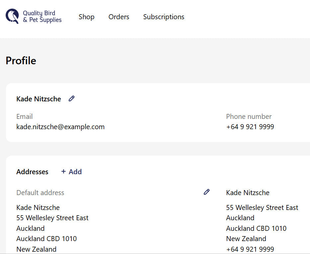Click the bird logo icon
This screenshot has width=310, height=254.
(12, 16)
